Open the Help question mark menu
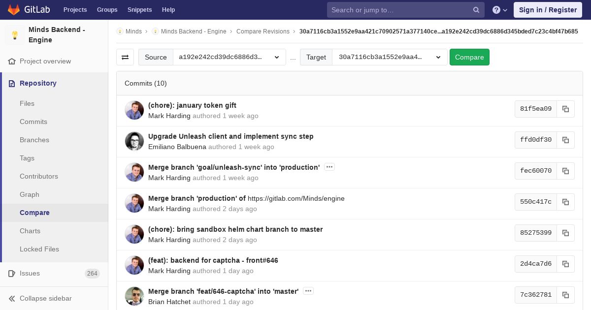Image resolution: width=591 pixels, height=310 pixels. (499, 10)
